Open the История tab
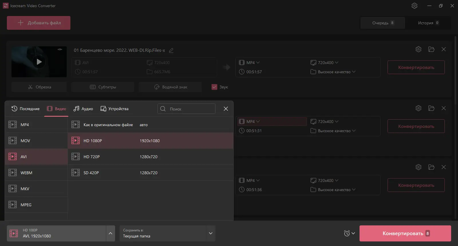 click(428, 23)
